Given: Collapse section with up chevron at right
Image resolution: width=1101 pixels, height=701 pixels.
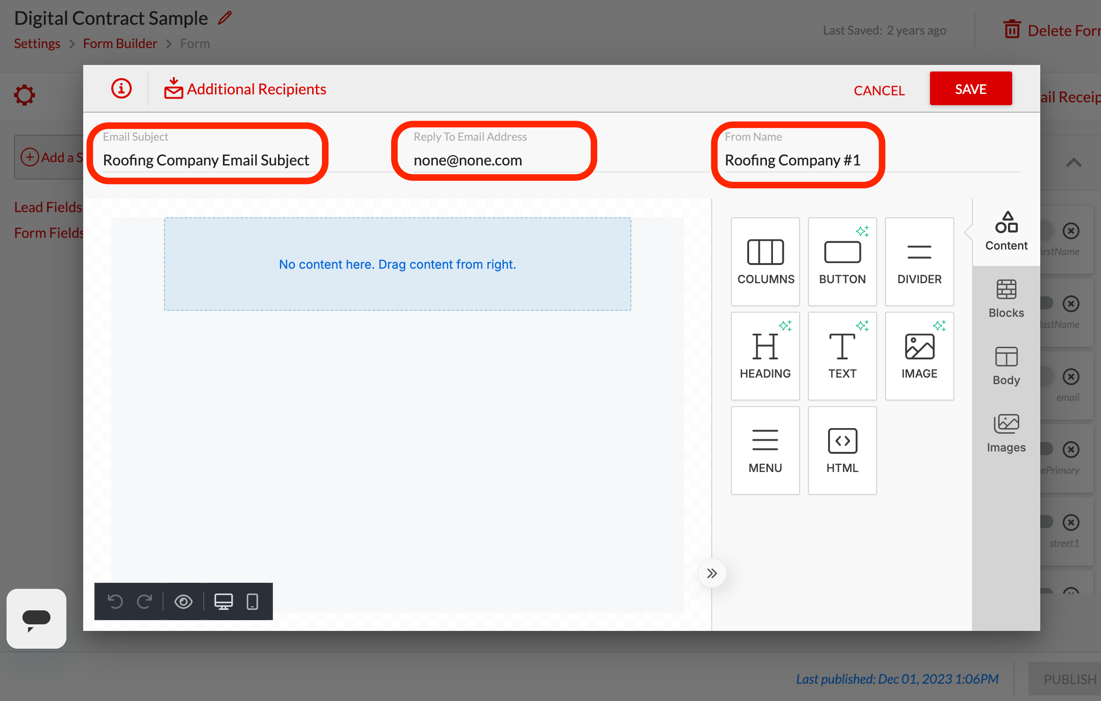Looking at the screenshot, I should 1073,163.
